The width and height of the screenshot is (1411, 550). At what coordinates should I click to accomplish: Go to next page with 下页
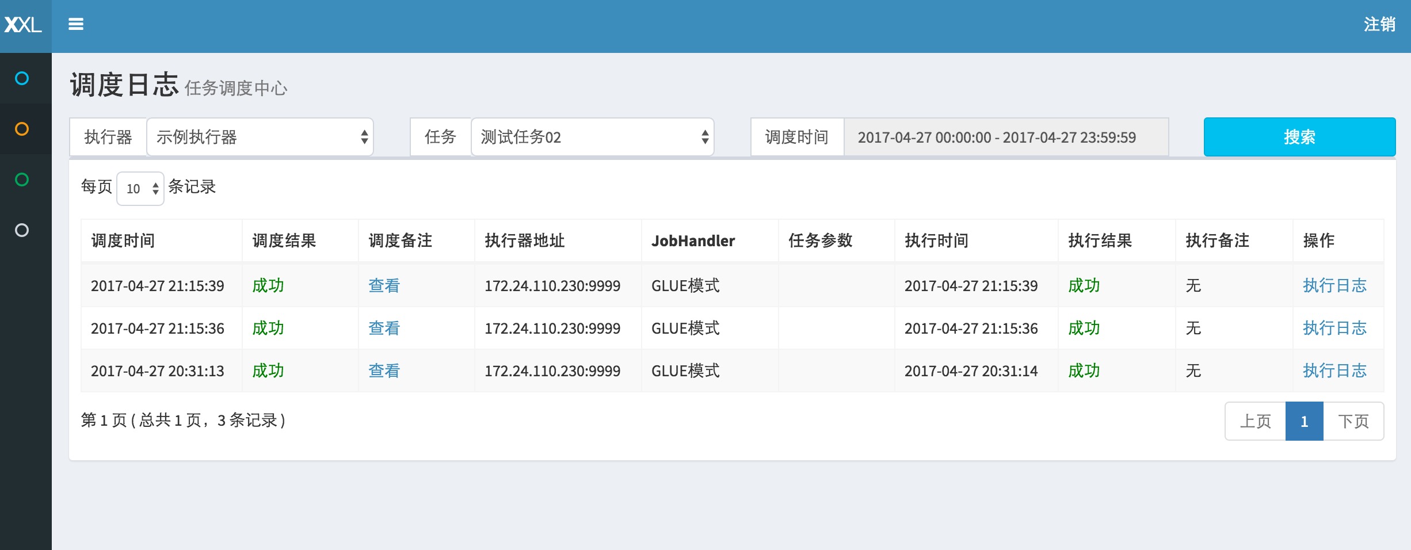click(1353, 421)
